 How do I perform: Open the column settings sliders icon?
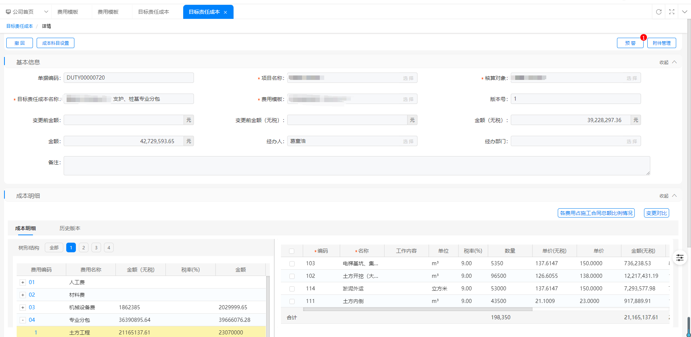(680, 258)
